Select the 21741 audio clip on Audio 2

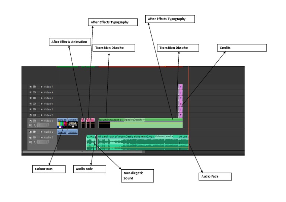tap(91, 142)
